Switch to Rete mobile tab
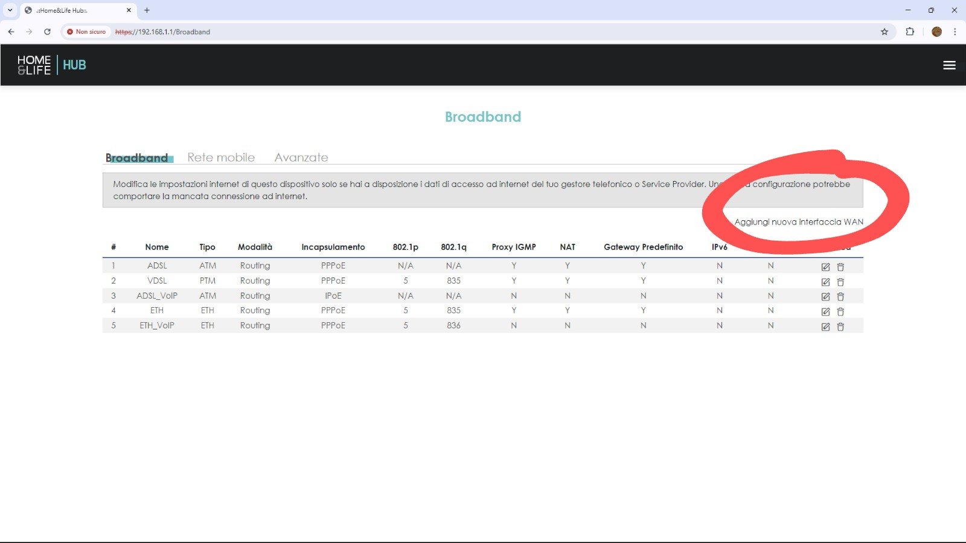This screenshot has height=543, width=966. point(221,157)
